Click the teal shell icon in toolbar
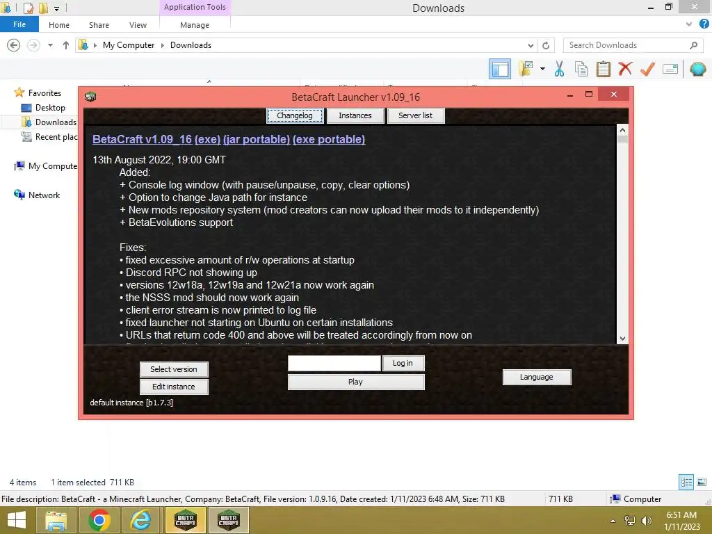This screenshot has height=534, width=712. (x=697, y=69)
